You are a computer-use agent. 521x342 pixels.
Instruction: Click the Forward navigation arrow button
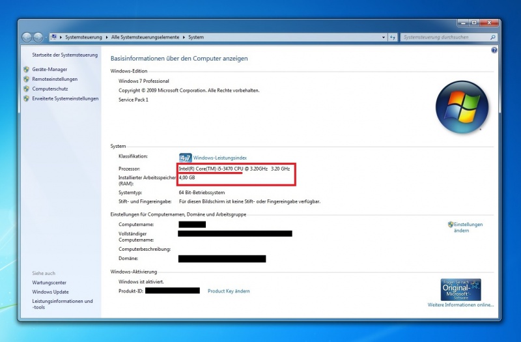coord(38,37)
